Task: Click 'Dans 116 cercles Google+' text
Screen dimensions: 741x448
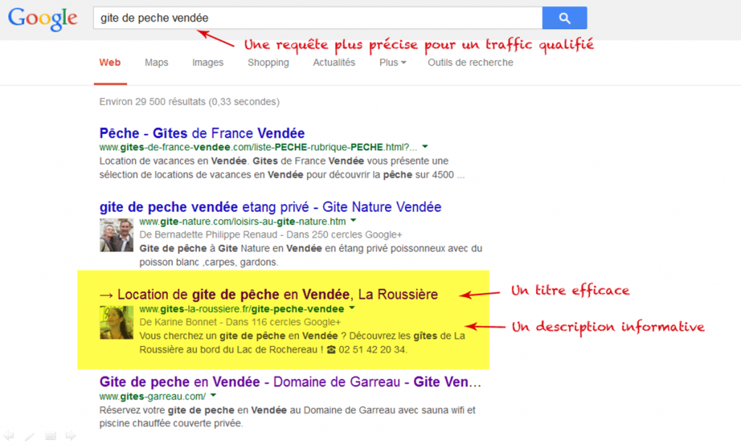Action: 283,322
